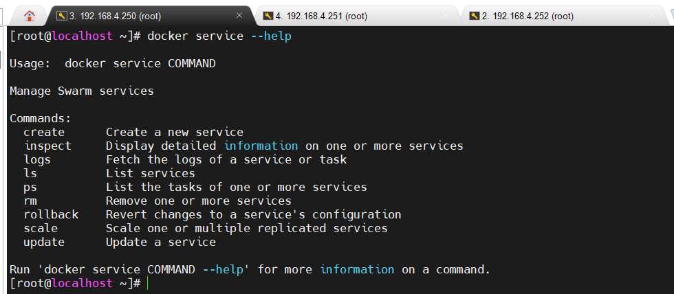Click the 'Manage Swarm services' line
The height and width of the screenshot is (294, 674).
[x=82, y=91]
